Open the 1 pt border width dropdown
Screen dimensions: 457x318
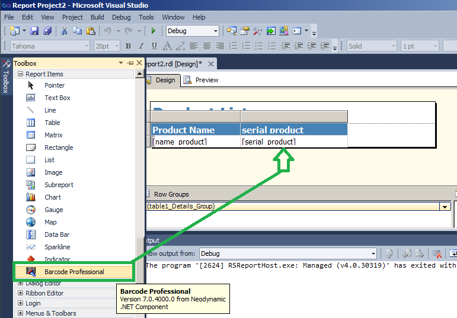tap(436, 46)
